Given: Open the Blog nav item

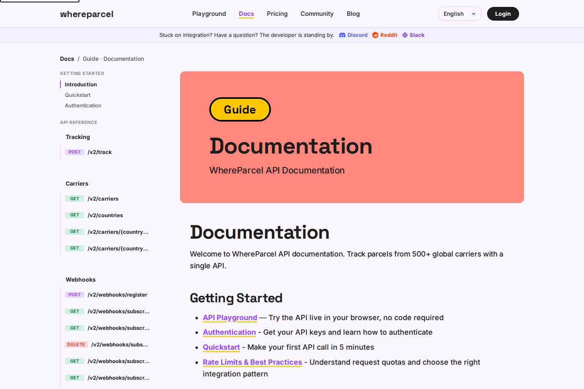Looking at the screenshot, I should pyautogui.click(x=353, y=14).
